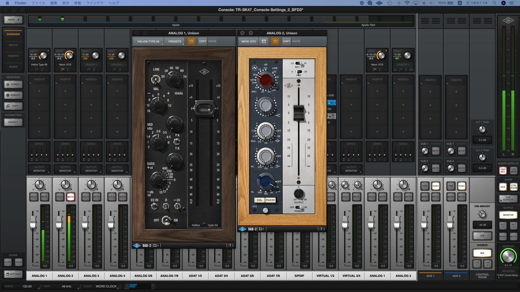Screen dimensions: 520x292
Task: Click the ANALOG 1 input gain knob
Action: (x=43, y=55)
